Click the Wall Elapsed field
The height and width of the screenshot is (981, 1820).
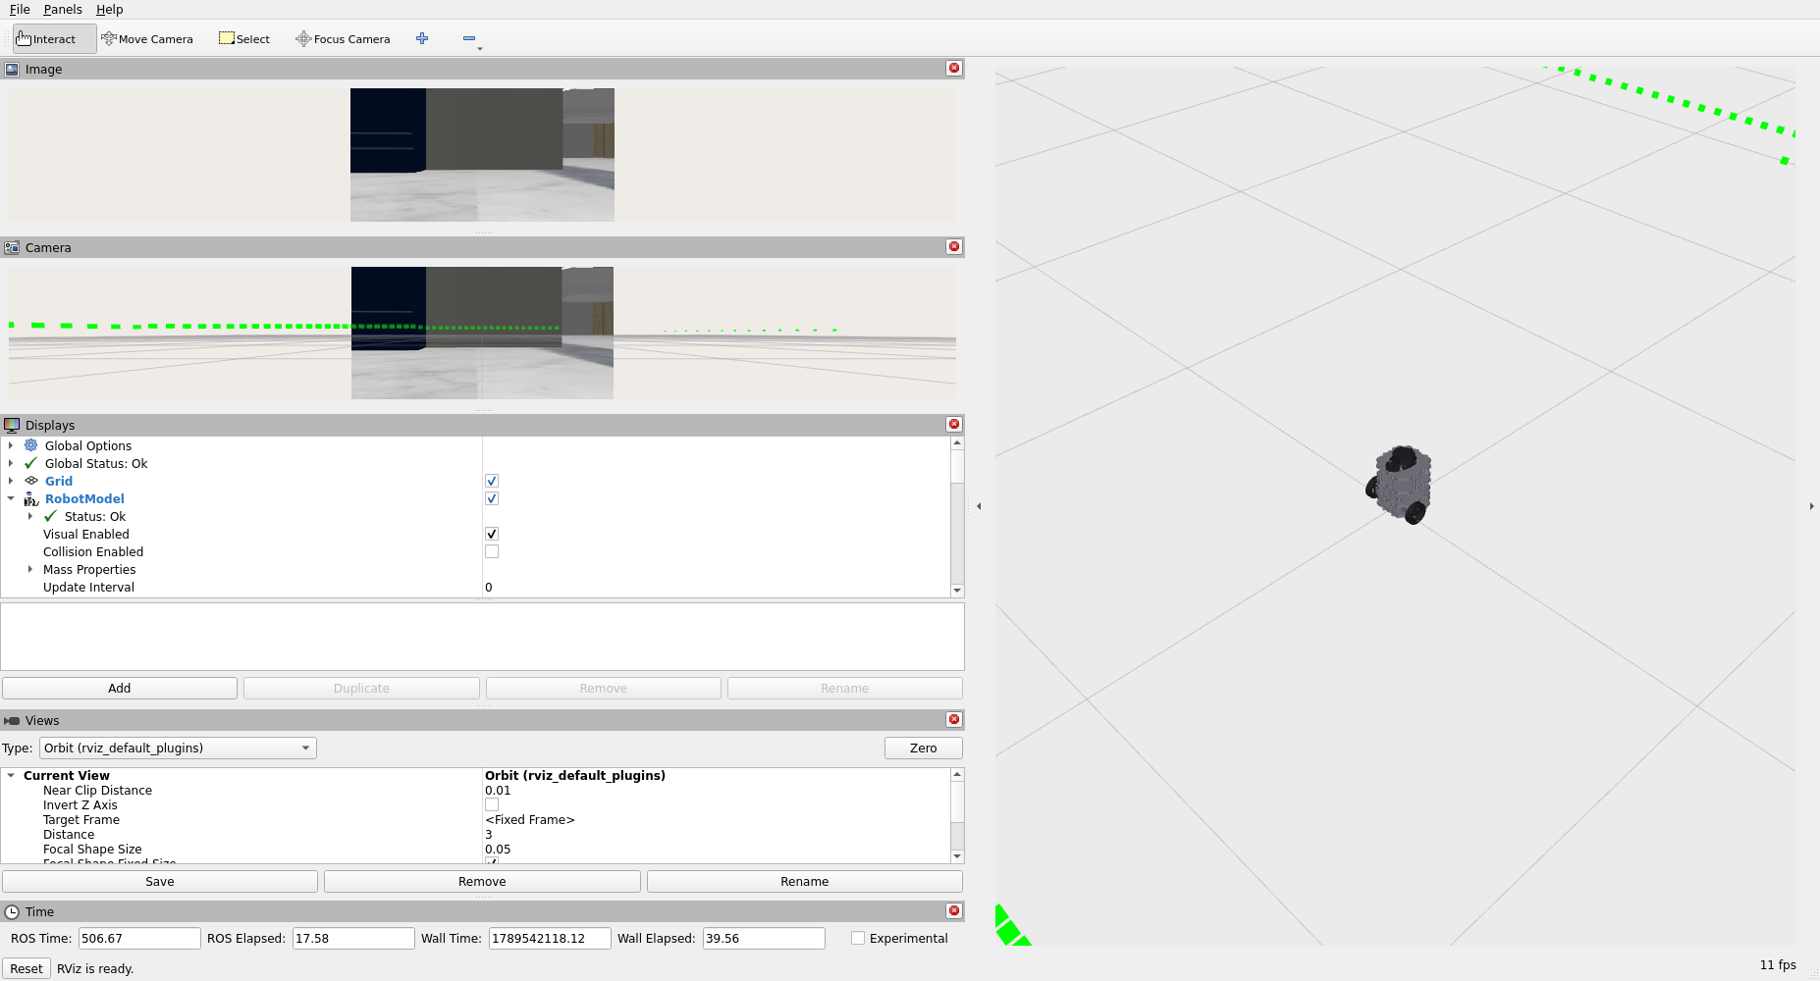(764, 938)
